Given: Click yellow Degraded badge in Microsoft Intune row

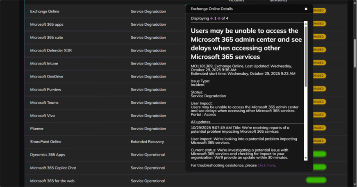Looking at the screenshot, I should coord(319,63).
